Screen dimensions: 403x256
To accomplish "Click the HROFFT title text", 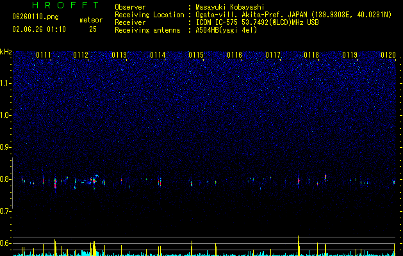I will [66, 5].
